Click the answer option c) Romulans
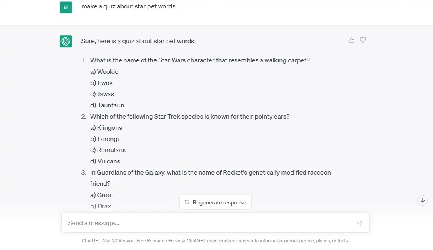Screen dimensions: 433x250 [x=108, y=150]
